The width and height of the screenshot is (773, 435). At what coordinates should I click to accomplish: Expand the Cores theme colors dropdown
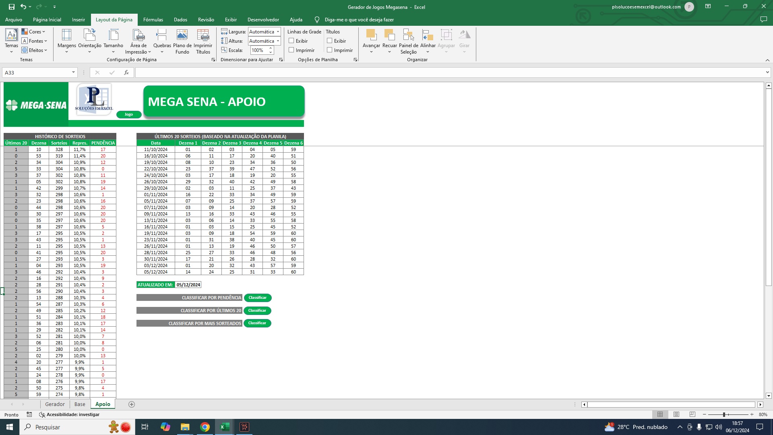pos(33,32)
